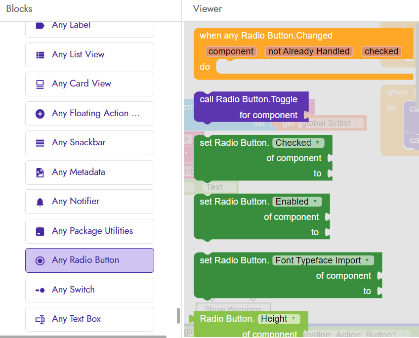Click the Any Metadata file icon
This screenshot has height=338, width=419.
coord(40,172)
